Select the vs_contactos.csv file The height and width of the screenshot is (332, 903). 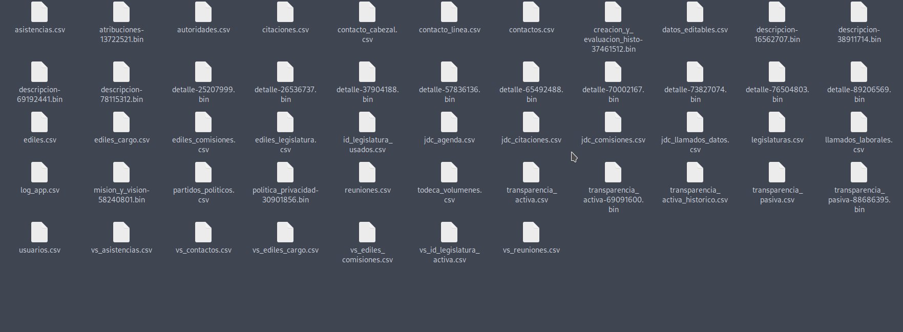coord(203,233)
